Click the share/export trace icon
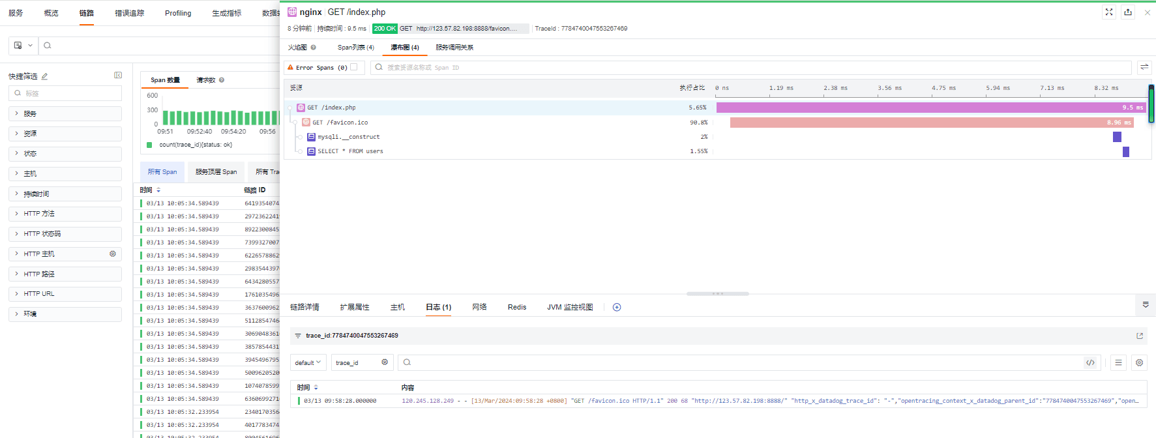This screenshot has width=1156, height=438. 1128,12
